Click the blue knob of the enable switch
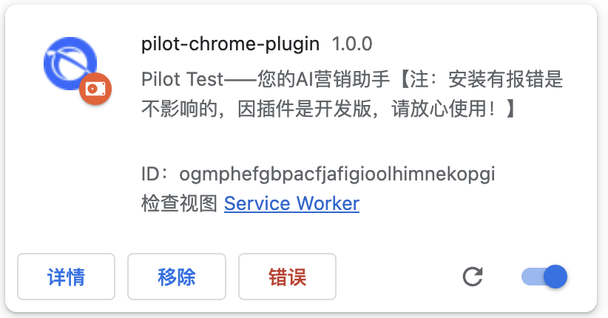The image size is (608, 318). (x=555, y=277)
